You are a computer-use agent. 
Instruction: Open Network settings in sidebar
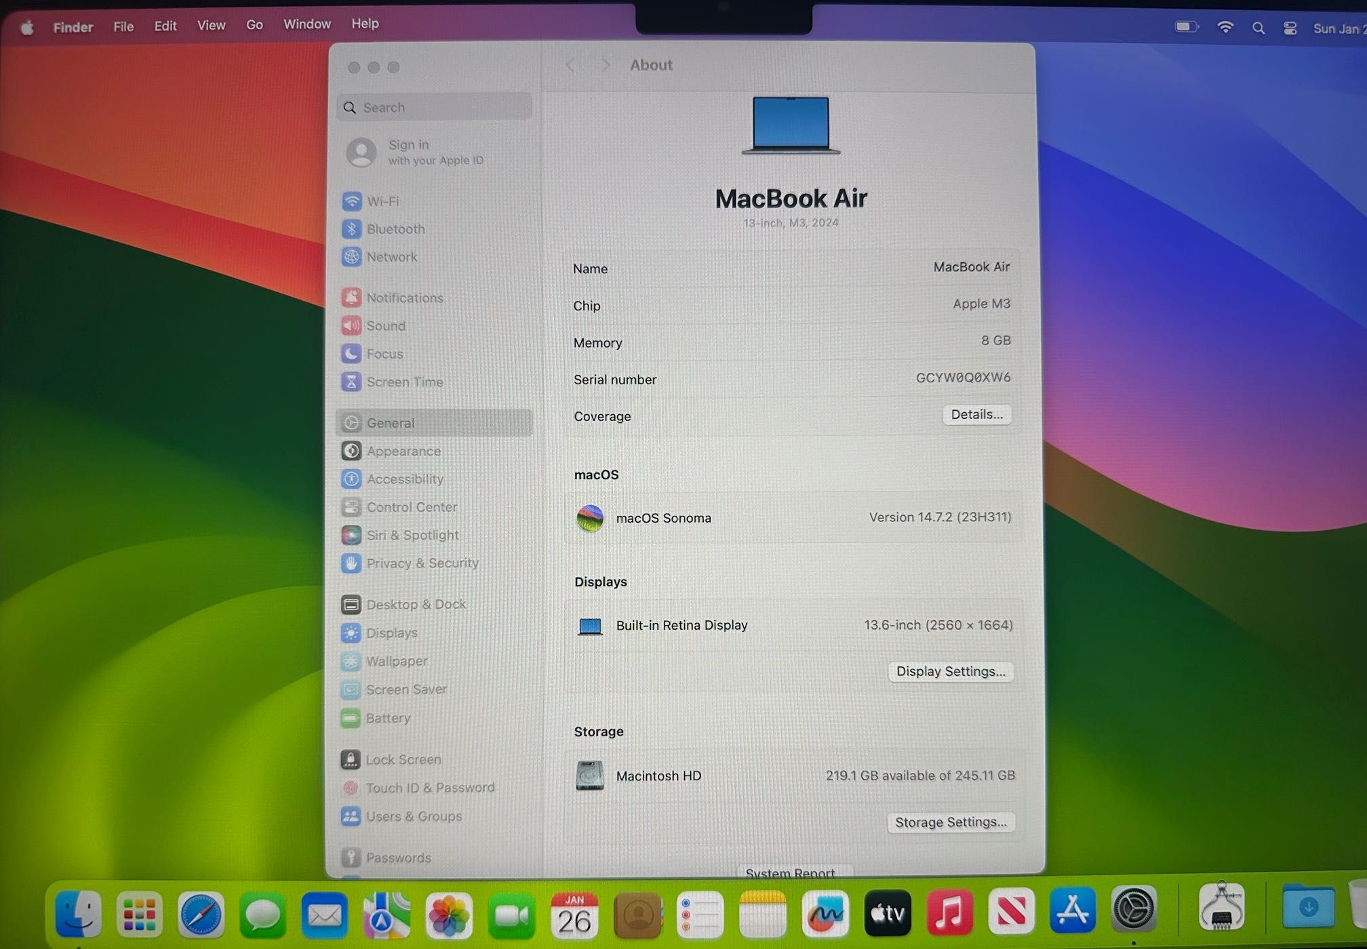coord(380,257)
